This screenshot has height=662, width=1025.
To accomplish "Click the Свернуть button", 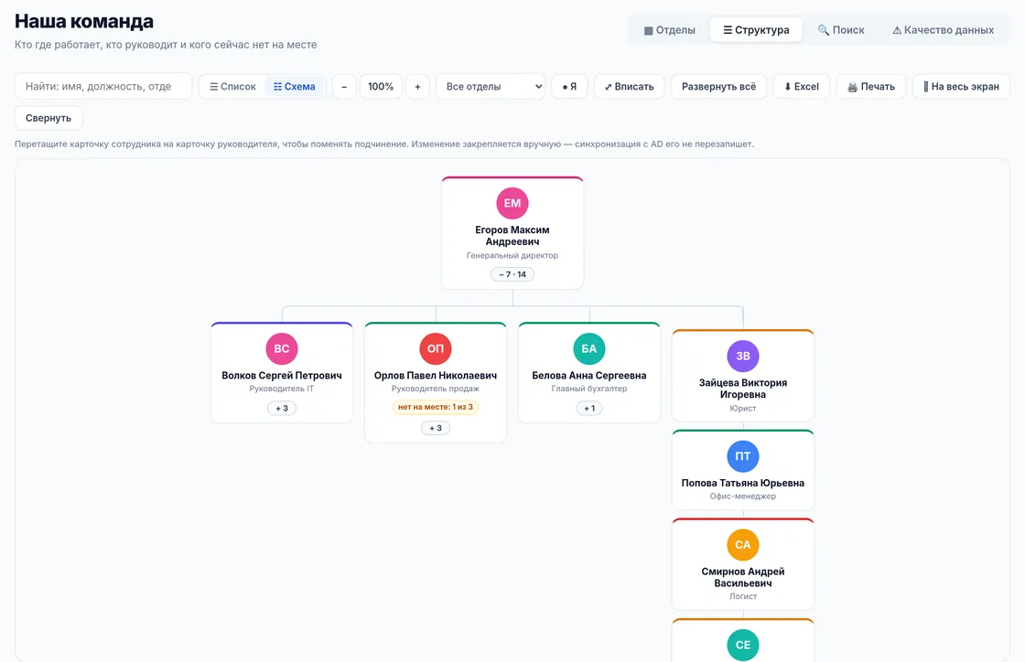I will pos(49,118).
